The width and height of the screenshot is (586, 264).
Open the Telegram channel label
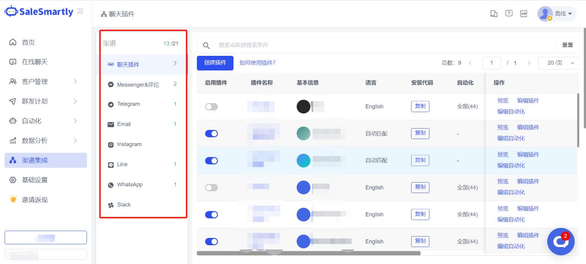[129, 104]
